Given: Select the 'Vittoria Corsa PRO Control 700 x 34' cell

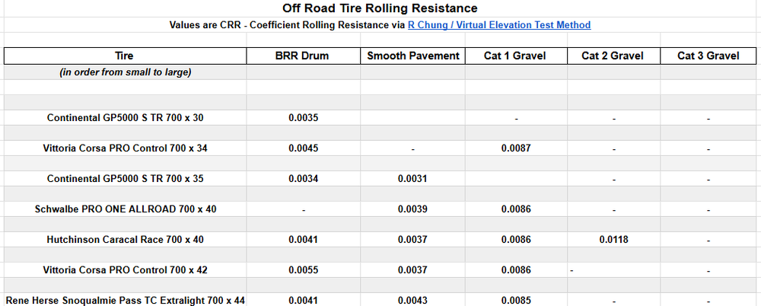Looking at the screenshot, I should tap(126, 148).
